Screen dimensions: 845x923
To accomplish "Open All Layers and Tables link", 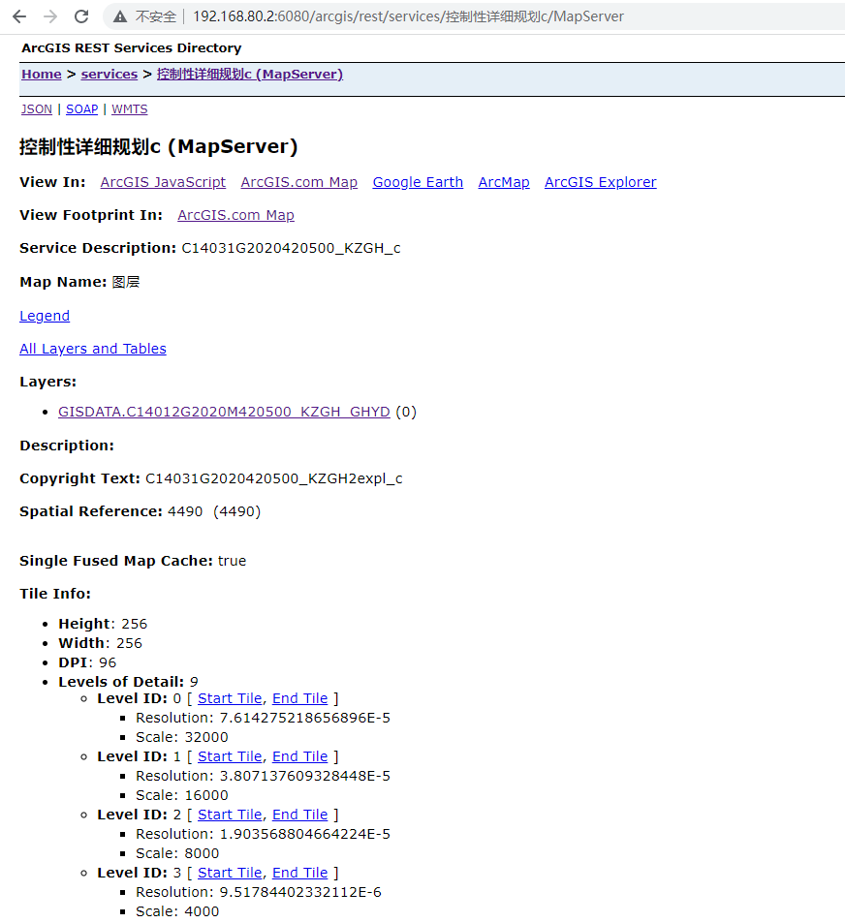I will point(93,349).
